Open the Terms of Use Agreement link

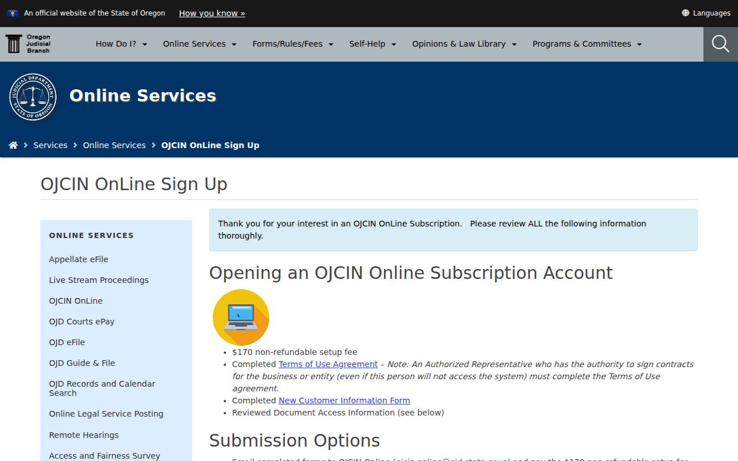[328, 364]
